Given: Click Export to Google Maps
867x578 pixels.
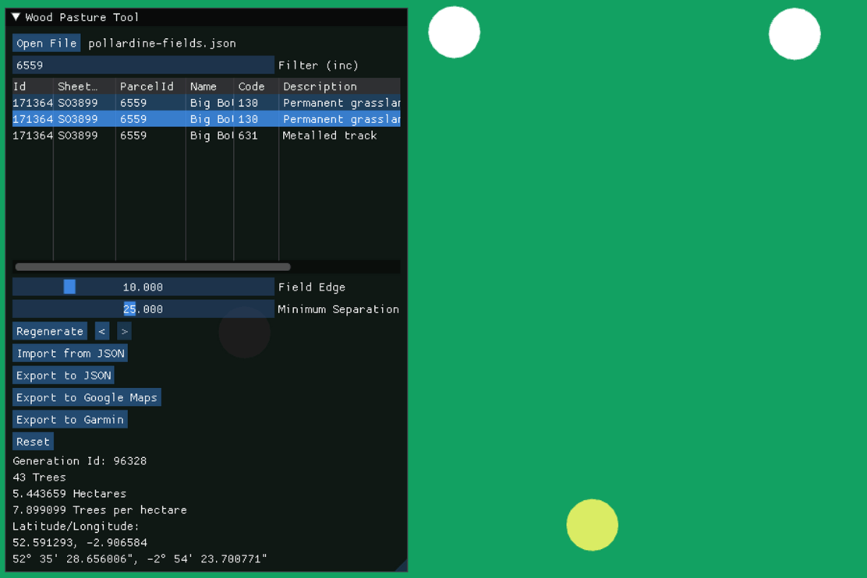Looking at the screenshot, I should [x=87, y=397].
